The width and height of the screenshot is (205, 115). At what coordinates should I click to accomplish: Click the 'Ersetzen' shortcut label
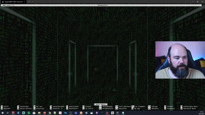(x=40, y=109)
